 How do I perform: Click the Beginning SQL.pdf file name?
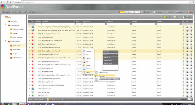(x=47, y=68)
